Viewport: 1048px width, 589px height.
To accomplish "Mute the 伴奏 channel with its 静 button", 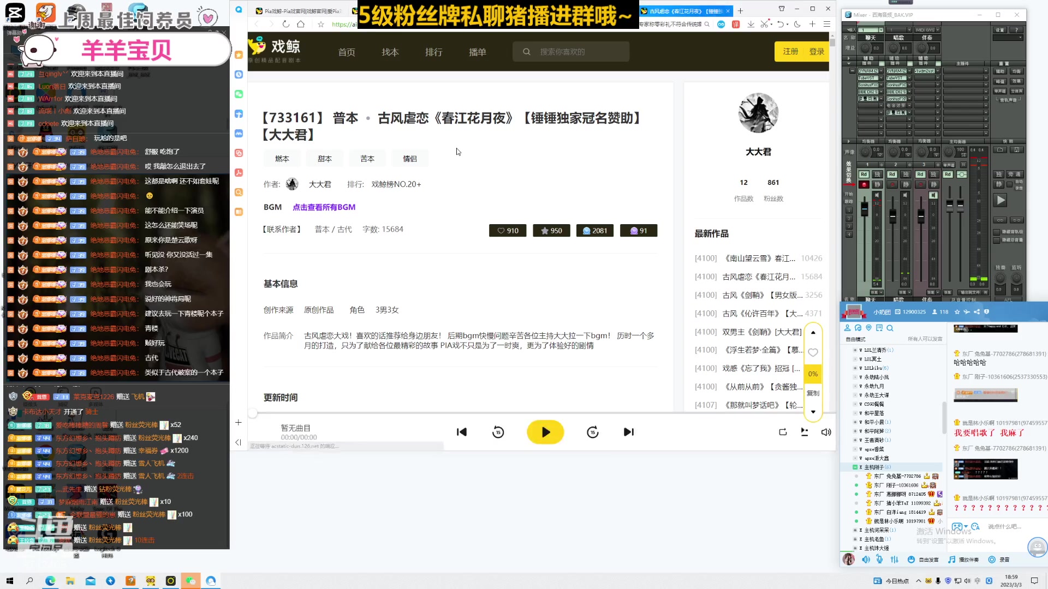I will [x=933, y=185].
